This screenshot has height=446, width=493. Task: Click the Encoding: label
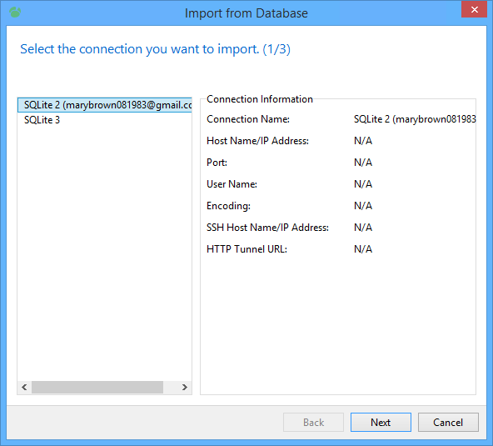coord(228,206)
